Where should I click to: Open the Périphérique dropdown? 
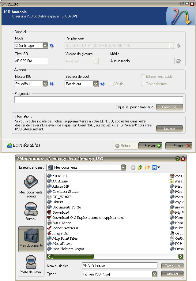(172, 46)
